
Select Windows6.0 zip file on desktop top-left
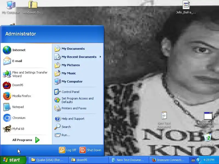coord(33,7)
